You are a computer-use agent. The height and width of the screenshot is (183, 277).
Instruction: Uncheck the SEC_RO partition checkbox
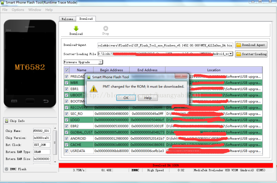[67, 114]
